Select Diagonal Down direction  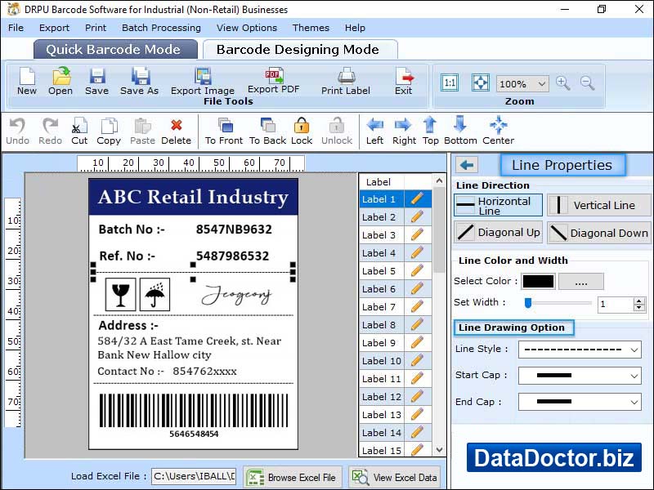coord(598,233)
